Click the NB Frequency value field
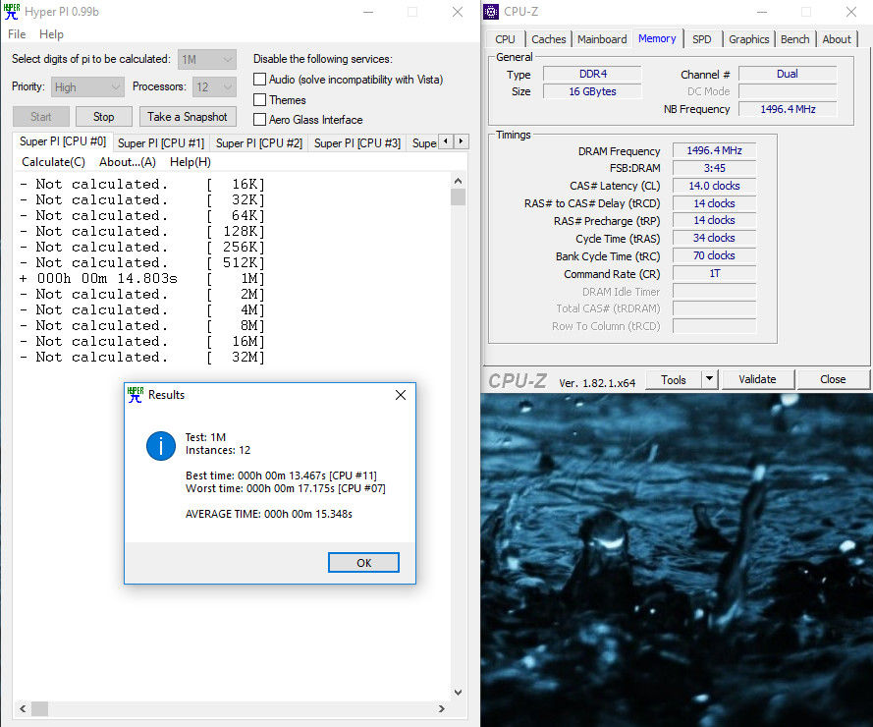Viewport: 873px width, 727px height. pyautogui.click(x=788, y=109)
